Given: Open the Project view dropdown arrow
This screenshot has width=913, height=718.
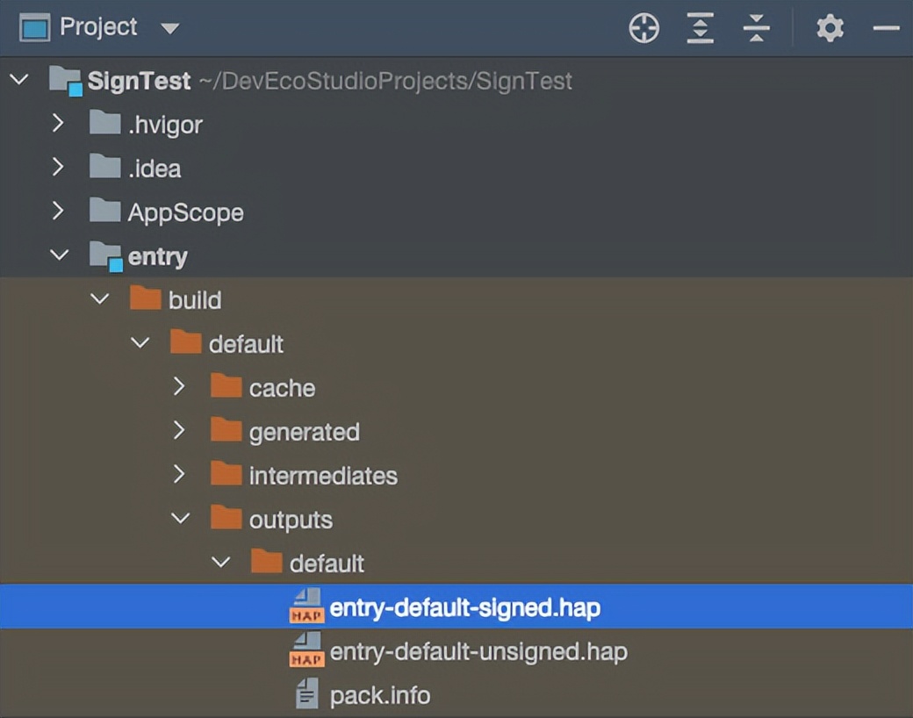Looking at the screenshot, I should point(169,29).
